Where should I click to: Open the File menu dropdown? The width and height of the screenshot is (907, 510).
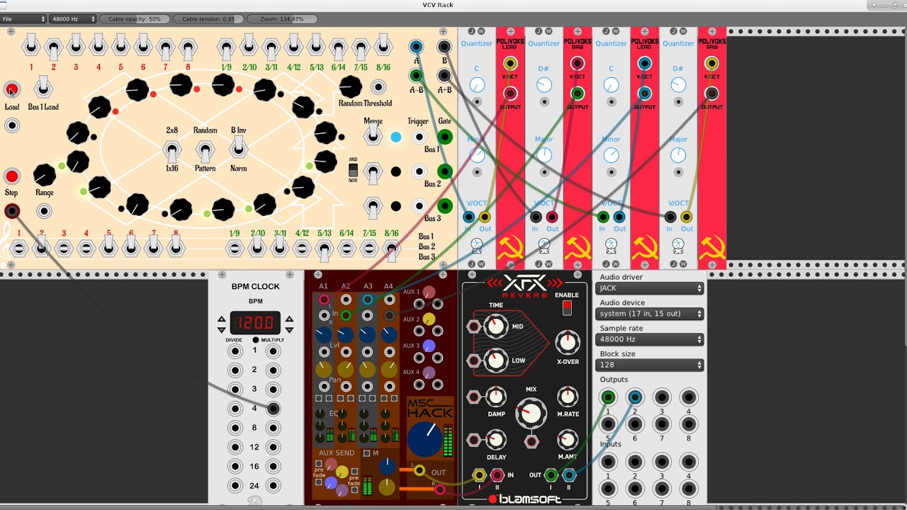tap(23, 19)
